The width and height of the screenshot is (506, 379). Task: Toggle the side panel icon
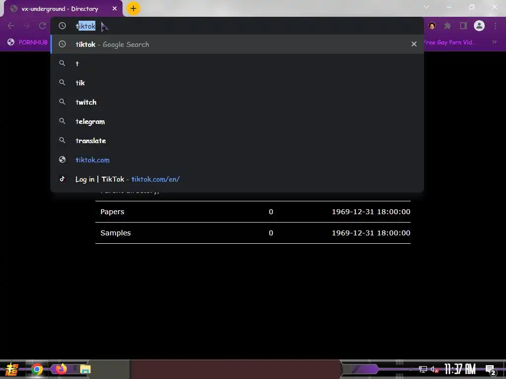464,26
